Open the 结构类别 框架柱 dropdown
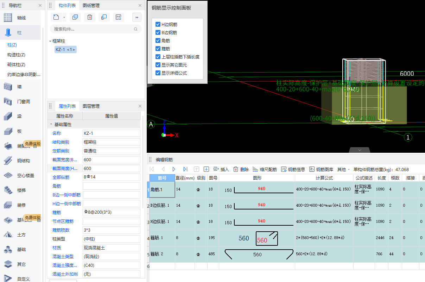The image size is (425, 282). click(x=112, y=142)
